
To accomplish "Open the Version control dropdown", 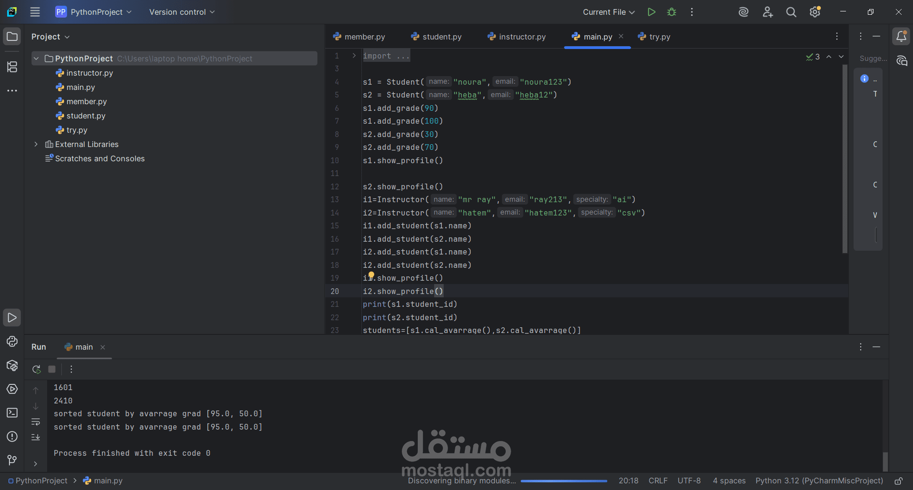I will point(182,12).
